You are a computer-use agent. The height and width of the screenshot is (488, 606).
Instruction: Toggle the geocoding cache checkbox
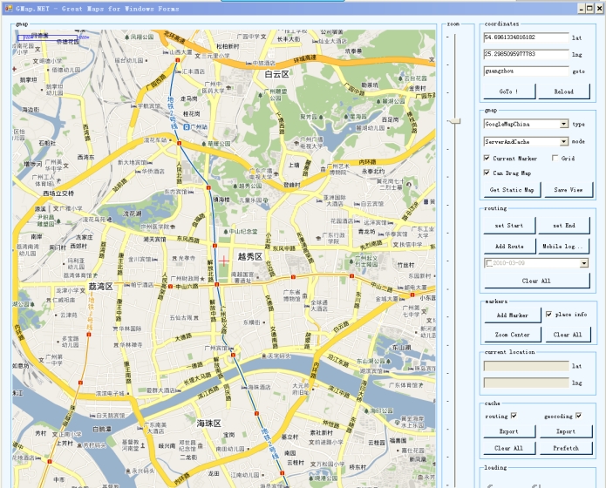pyautogui.click(x=577, y=416)
